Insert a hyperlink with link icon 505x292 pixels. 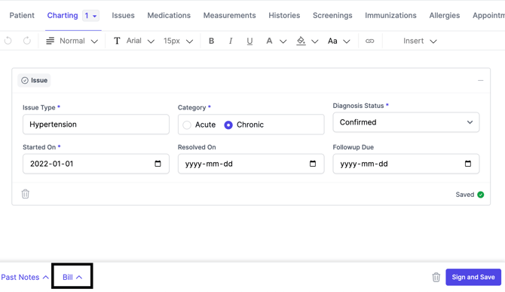point(370,41)
